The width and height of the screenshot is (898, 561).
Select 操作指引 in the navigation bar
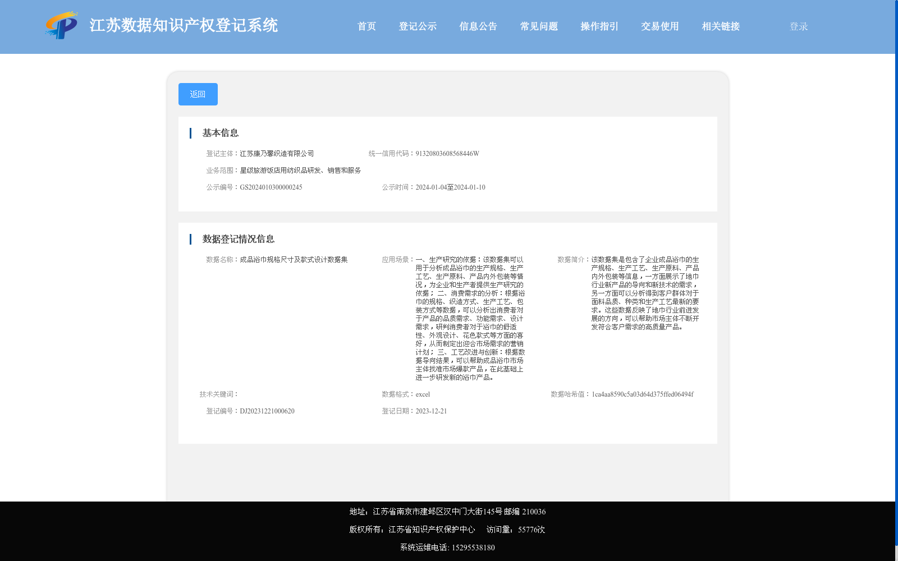pyautogui.click(x=599, y=26)
